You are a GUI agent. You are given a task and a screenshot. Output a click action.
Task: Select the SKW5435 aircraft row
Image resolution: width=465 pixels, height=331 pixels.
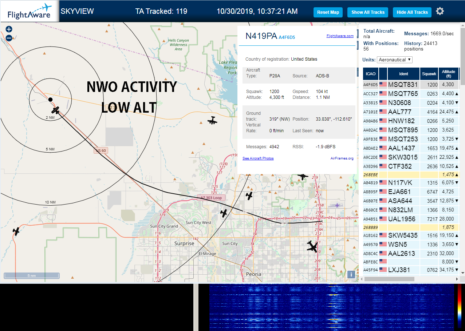tap(411, 235)
